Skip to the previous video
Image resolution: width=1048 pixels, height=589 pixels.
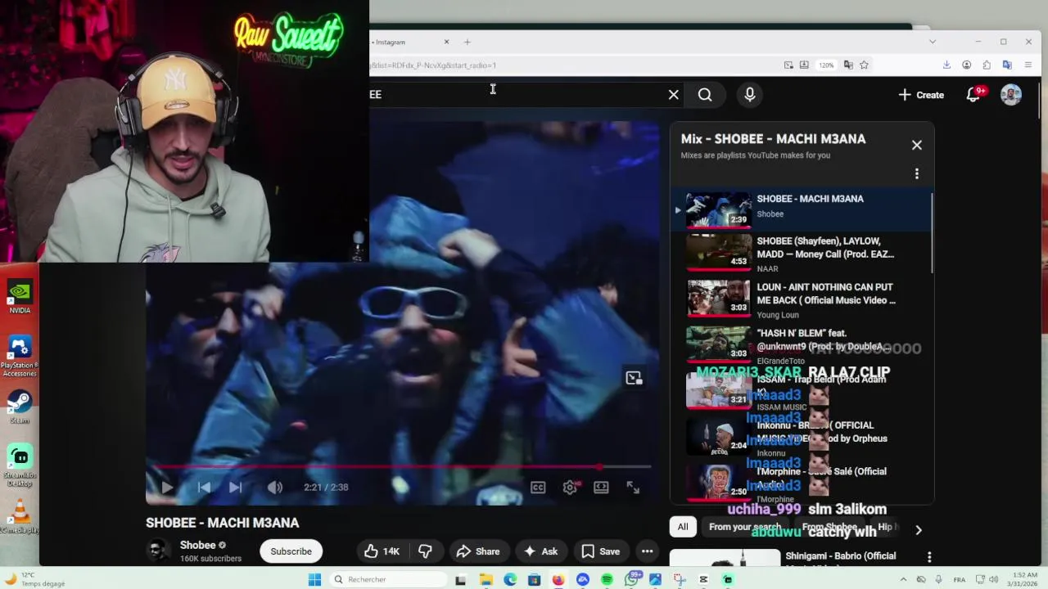coord(204,488)
